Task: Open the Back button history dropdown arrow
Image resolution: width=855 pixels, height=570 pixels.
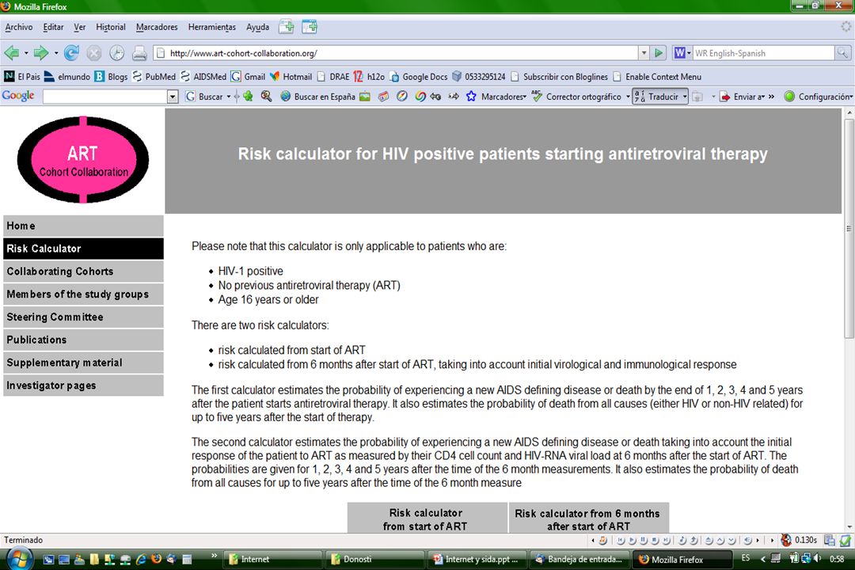Action: 25,53
